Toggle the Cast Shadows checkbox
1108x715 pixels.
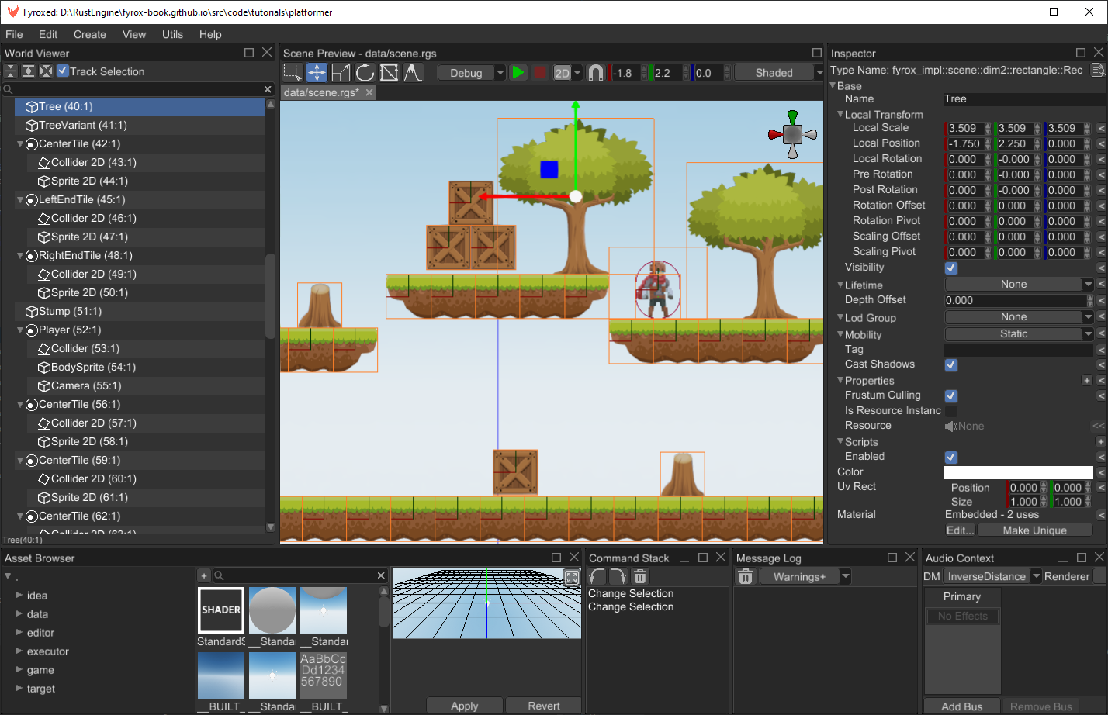(951, 364)
